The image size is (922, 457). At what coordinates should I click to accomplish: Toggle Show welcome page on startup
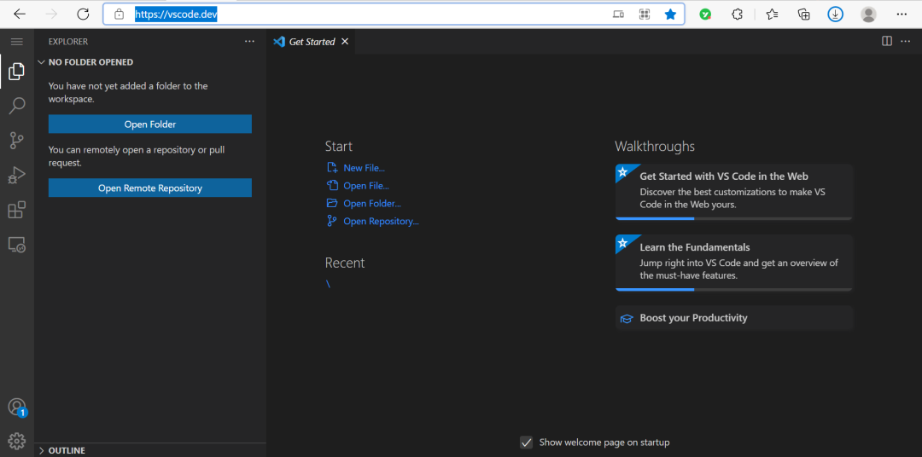526,443
